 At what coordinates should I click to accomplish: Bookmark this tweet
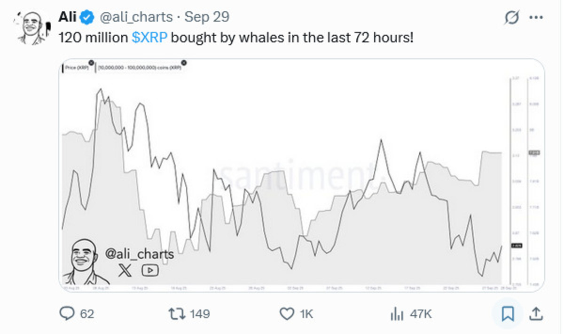click(508, 314)
